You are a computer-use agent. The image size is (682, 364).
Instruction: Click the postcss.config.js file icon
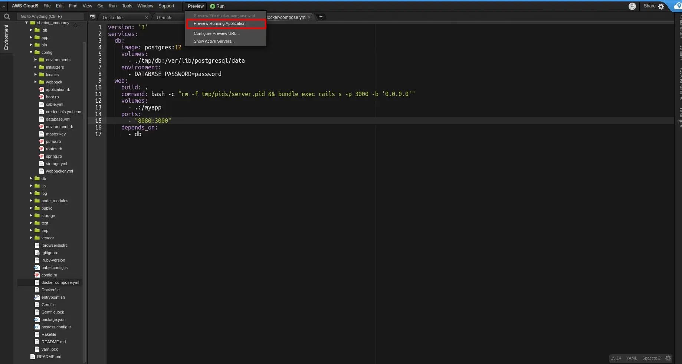point(37,327)
